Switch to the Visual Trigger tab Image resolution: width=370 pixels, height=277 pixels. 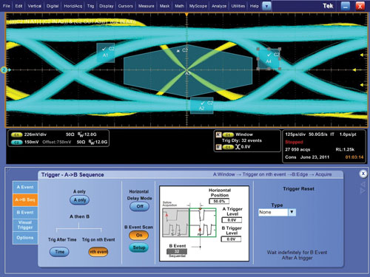click(x=25, y=225)
